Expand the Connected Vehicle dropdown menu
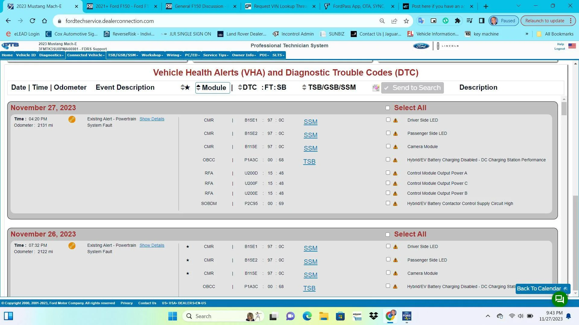 coord(86,55)
